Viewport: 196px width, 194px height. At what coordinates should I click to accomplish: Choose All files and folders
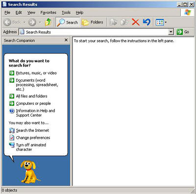[x=31, y=96]
